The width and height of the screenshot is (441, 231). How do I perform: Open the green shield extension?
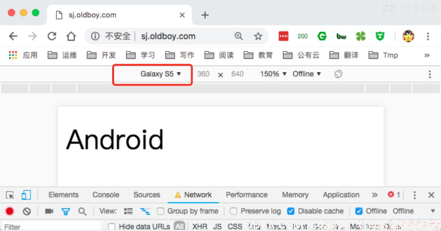[380, 36]
